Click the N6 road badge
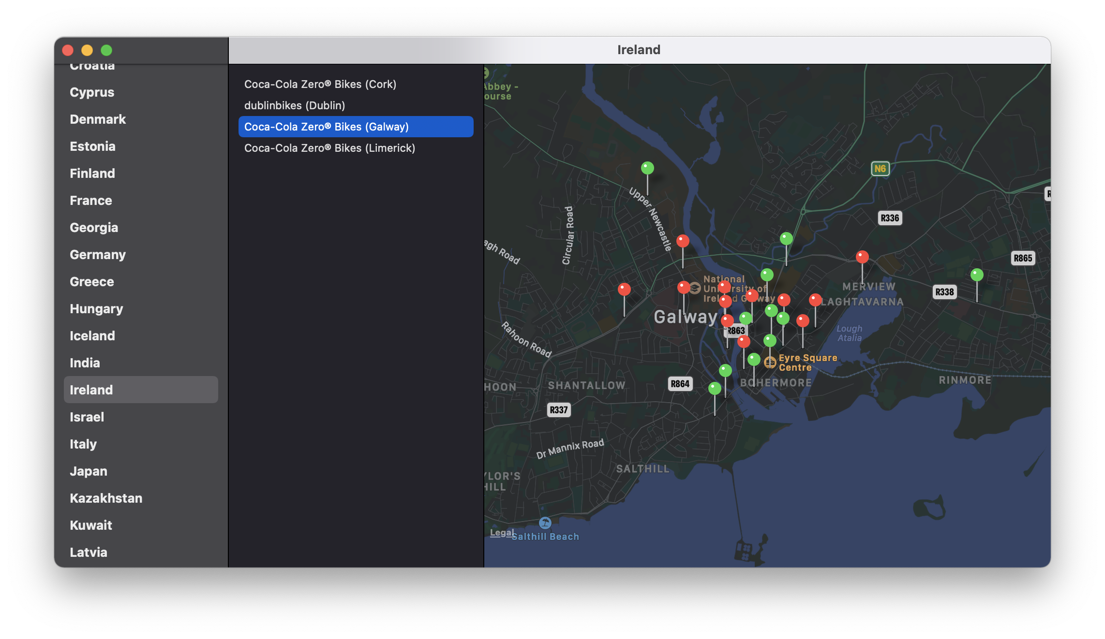Image resolution: width=1105 pixels, height=639 pixels. coord(880,169)
